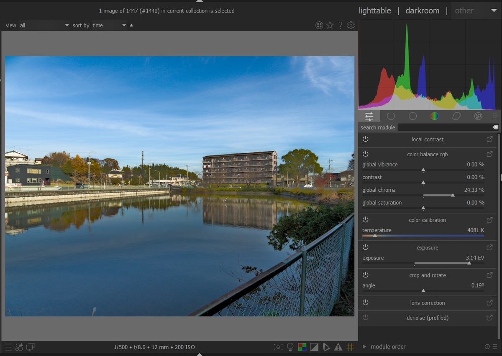Open the color modules group tab
Image resolution: width=502 pixels, height=356 pixels.
point(434,116)
